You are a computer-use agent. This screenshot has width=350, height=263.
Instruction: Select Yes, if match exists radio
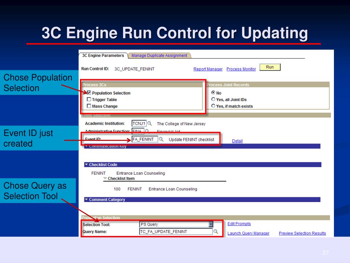(x=213, y=106)
